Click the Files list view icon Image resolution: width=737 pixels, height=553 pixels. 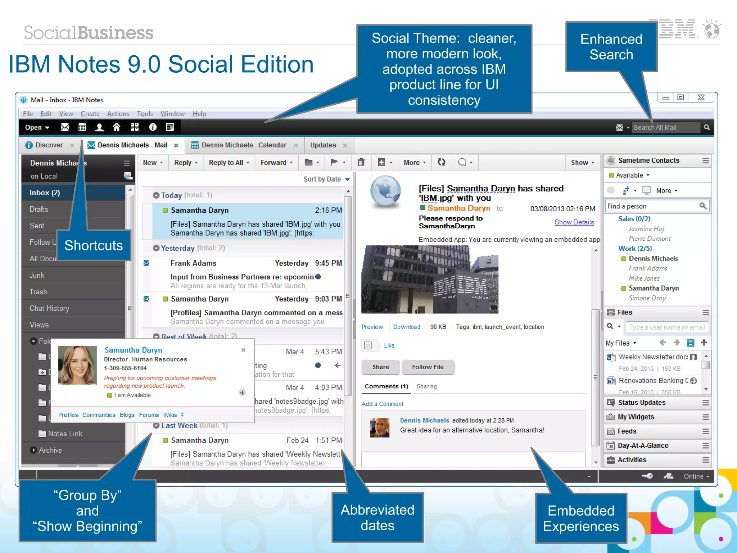(x=690, y=343)
